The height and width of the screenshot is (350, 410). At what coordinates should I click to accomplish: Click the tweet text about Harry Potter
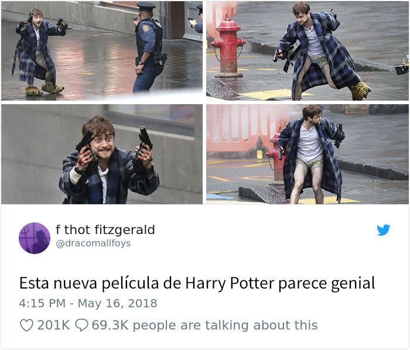click(x=197, y=283)
